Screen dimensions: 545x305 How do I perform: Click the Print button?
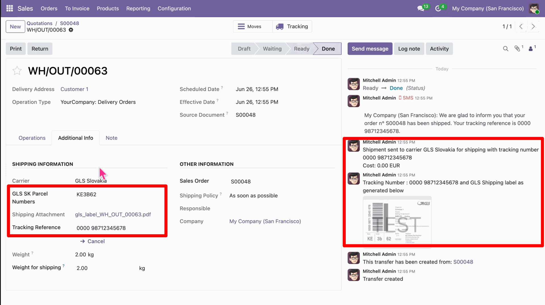pos(16,49)
